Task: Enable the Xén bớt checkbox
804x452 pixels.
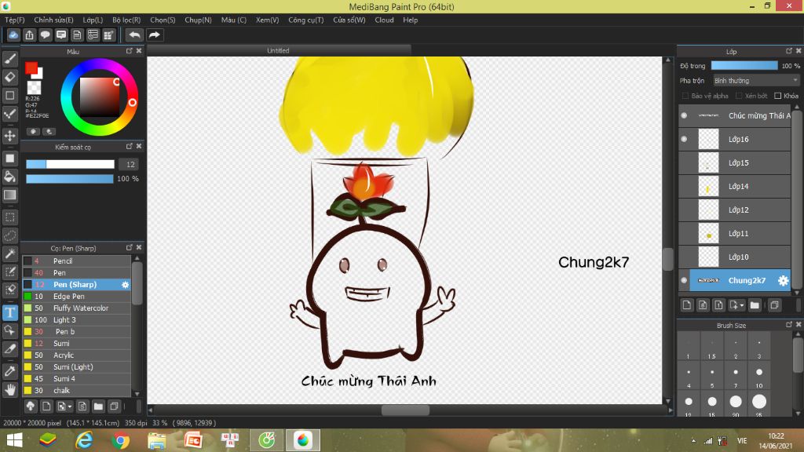Action: click(x=739, y=96)
